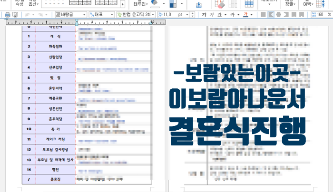Click the cell fill paint bucket icon
This screenshot has height=192, width=333.
click(x=155, y=4)
